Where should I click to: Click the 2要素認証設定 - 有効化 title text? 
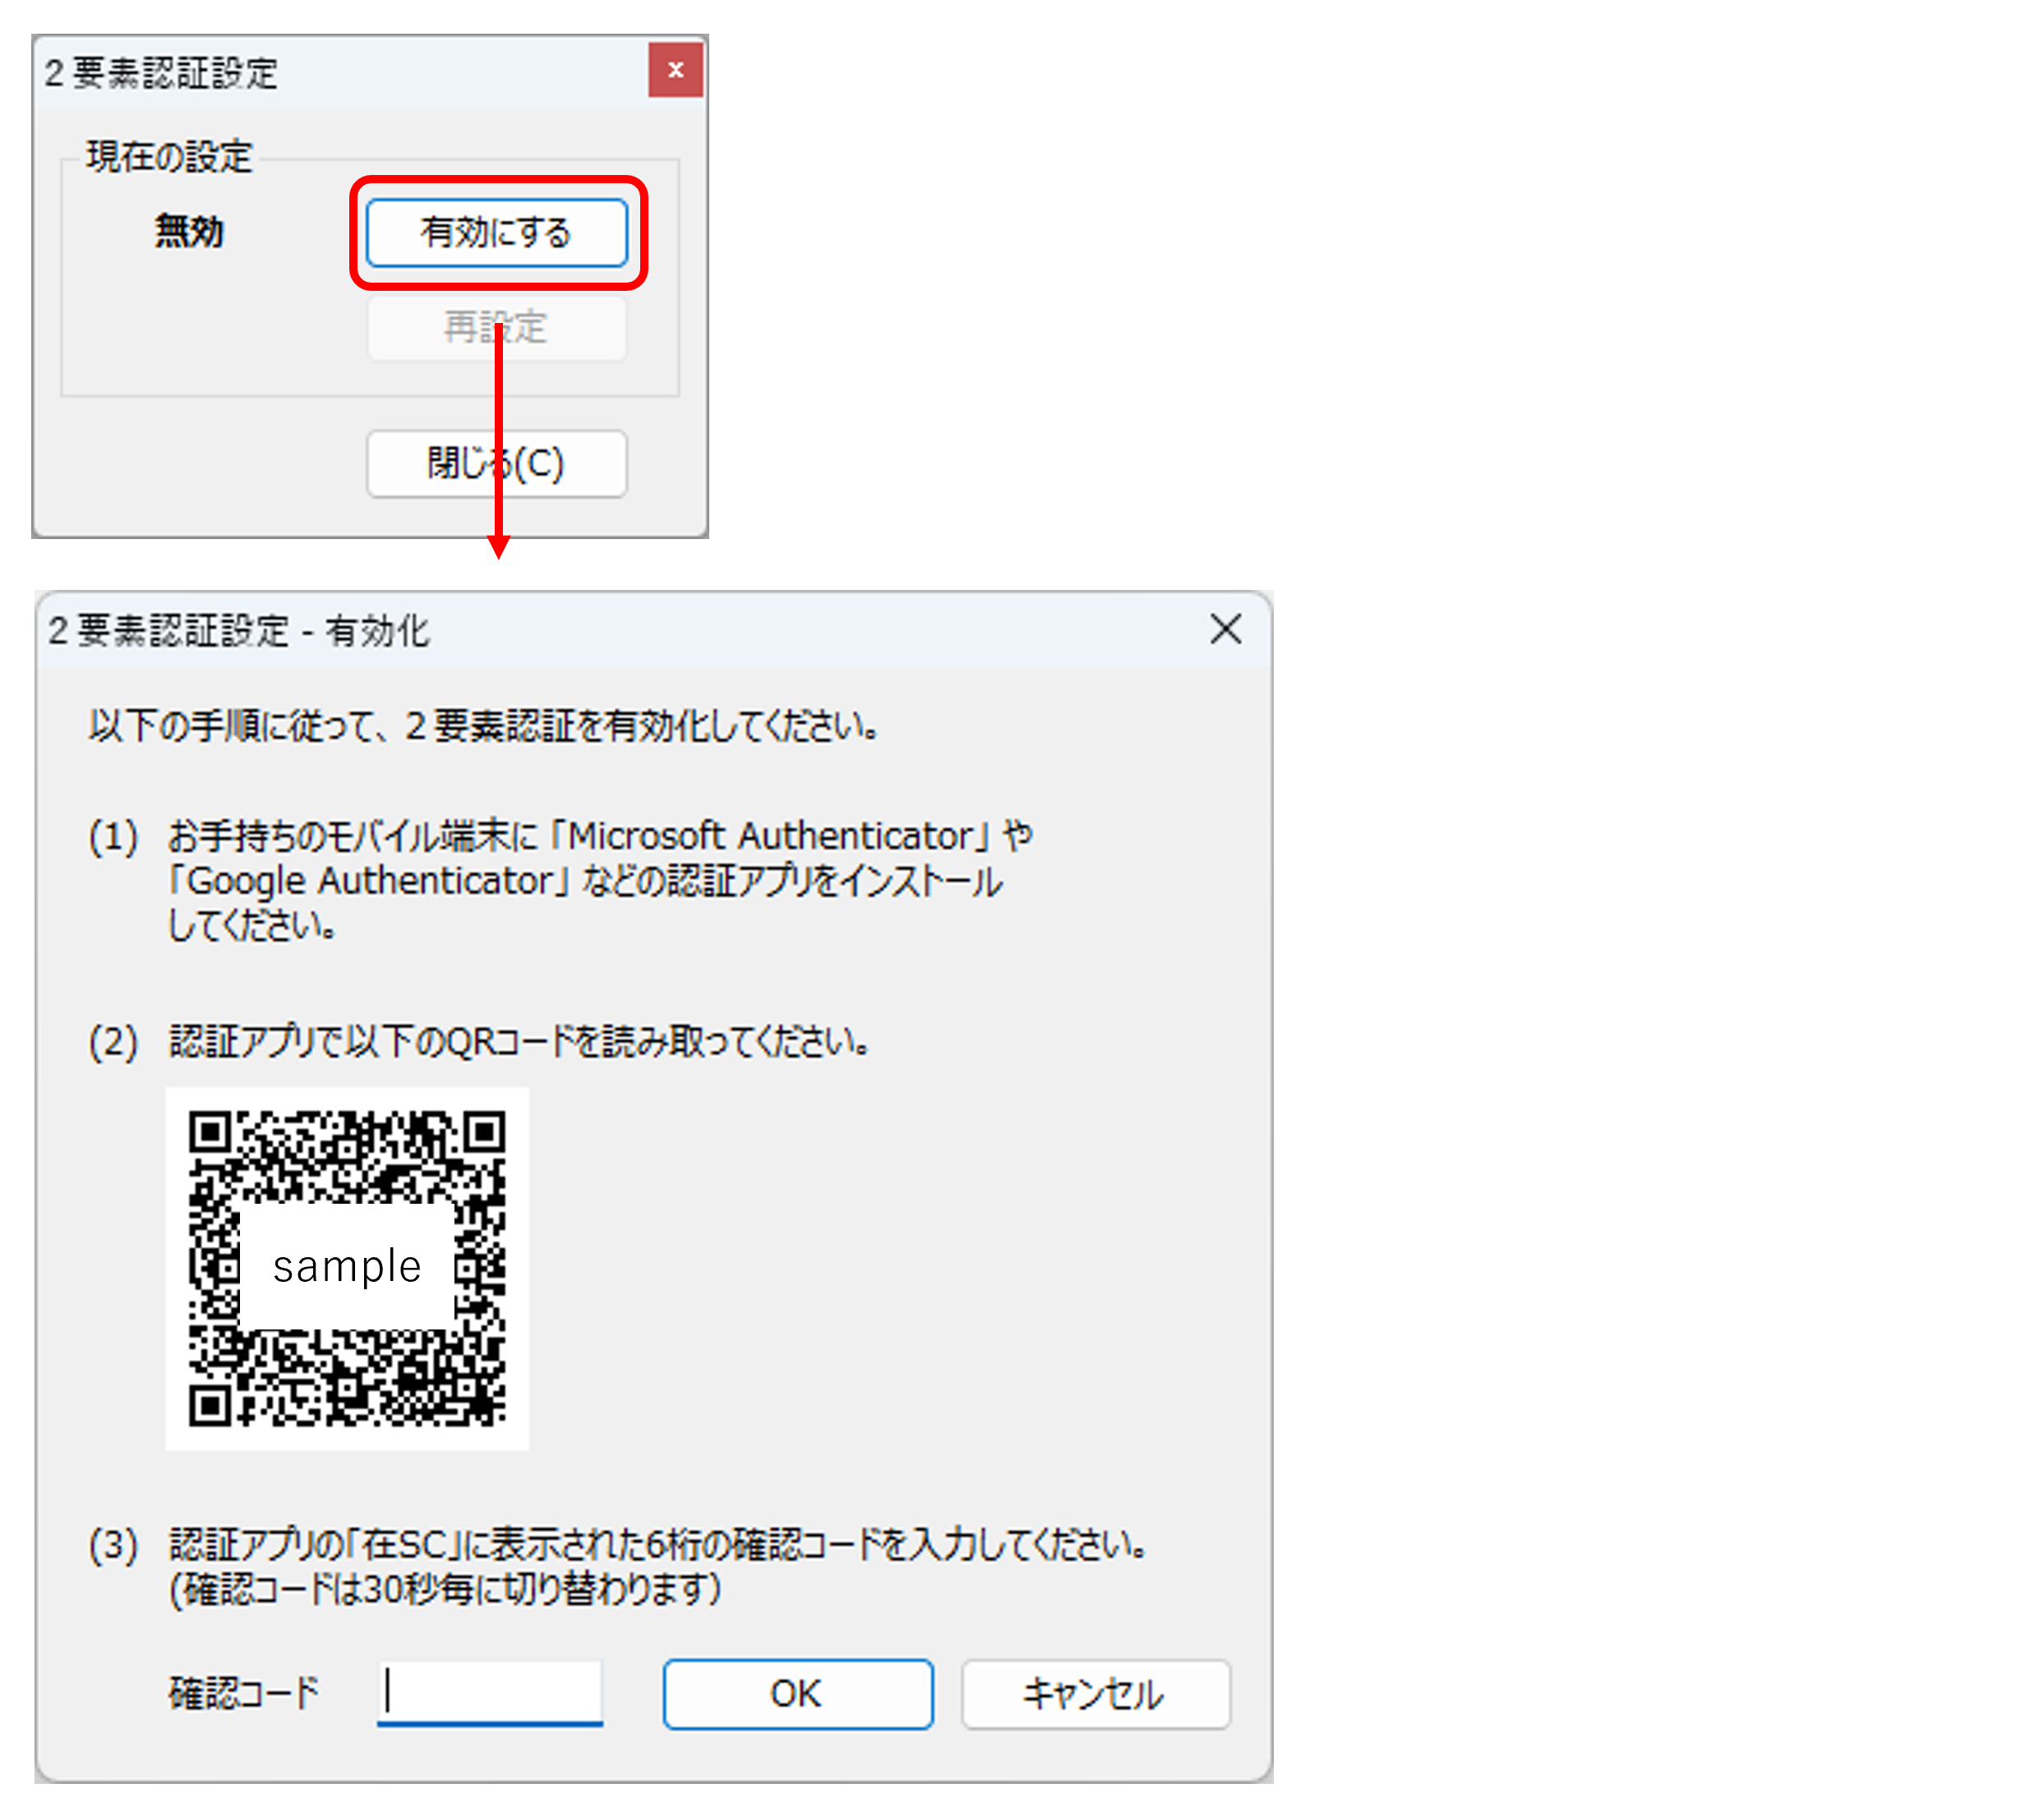(238, 631)
